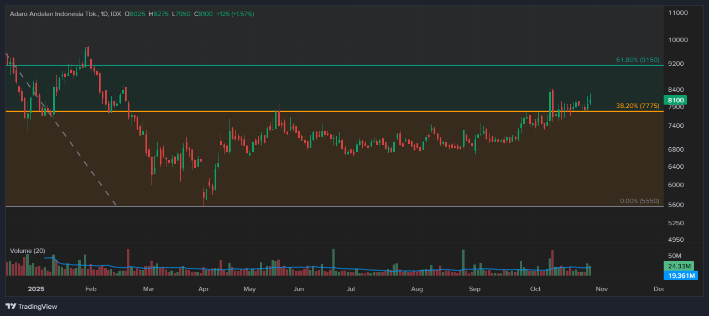
Task: Click the 7400 price axis label
Action: coord(676,126)
